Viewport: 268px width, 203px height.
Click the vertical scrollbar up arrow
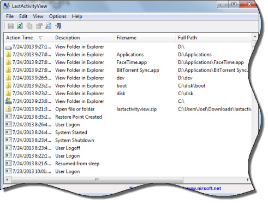[255, 37]
